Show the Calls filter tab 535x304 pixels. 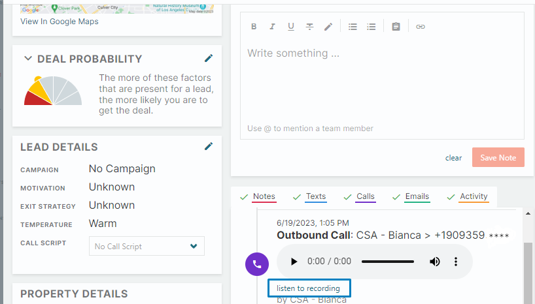366,196
